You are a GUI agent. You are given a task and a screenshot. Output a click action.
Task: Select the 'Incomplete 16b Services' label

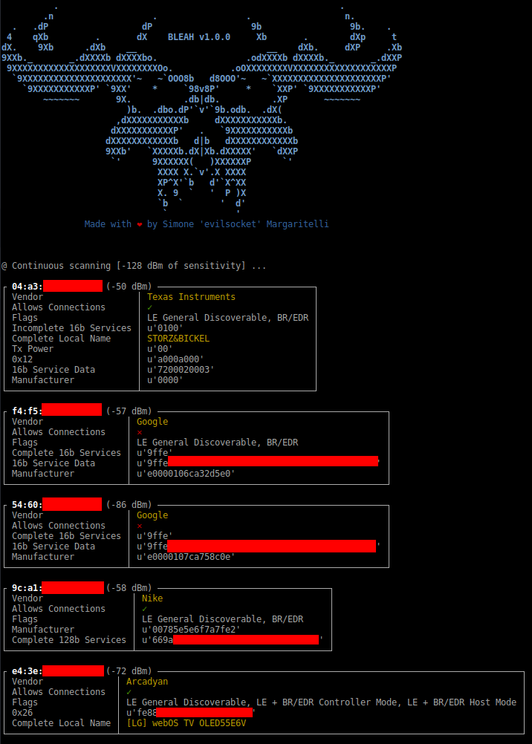click(72, 328)
